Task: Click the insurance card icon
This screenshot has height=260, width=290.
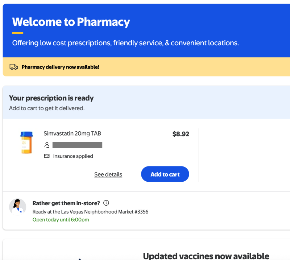Action: [x=47, y=156]
